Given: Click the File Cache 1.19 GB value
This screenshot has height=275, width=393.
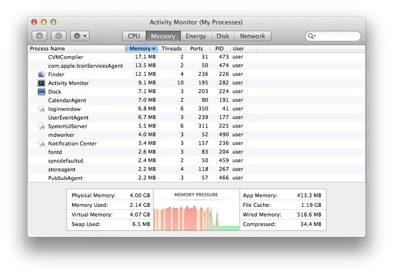Looking at the screenshot, I should point(311,205).
